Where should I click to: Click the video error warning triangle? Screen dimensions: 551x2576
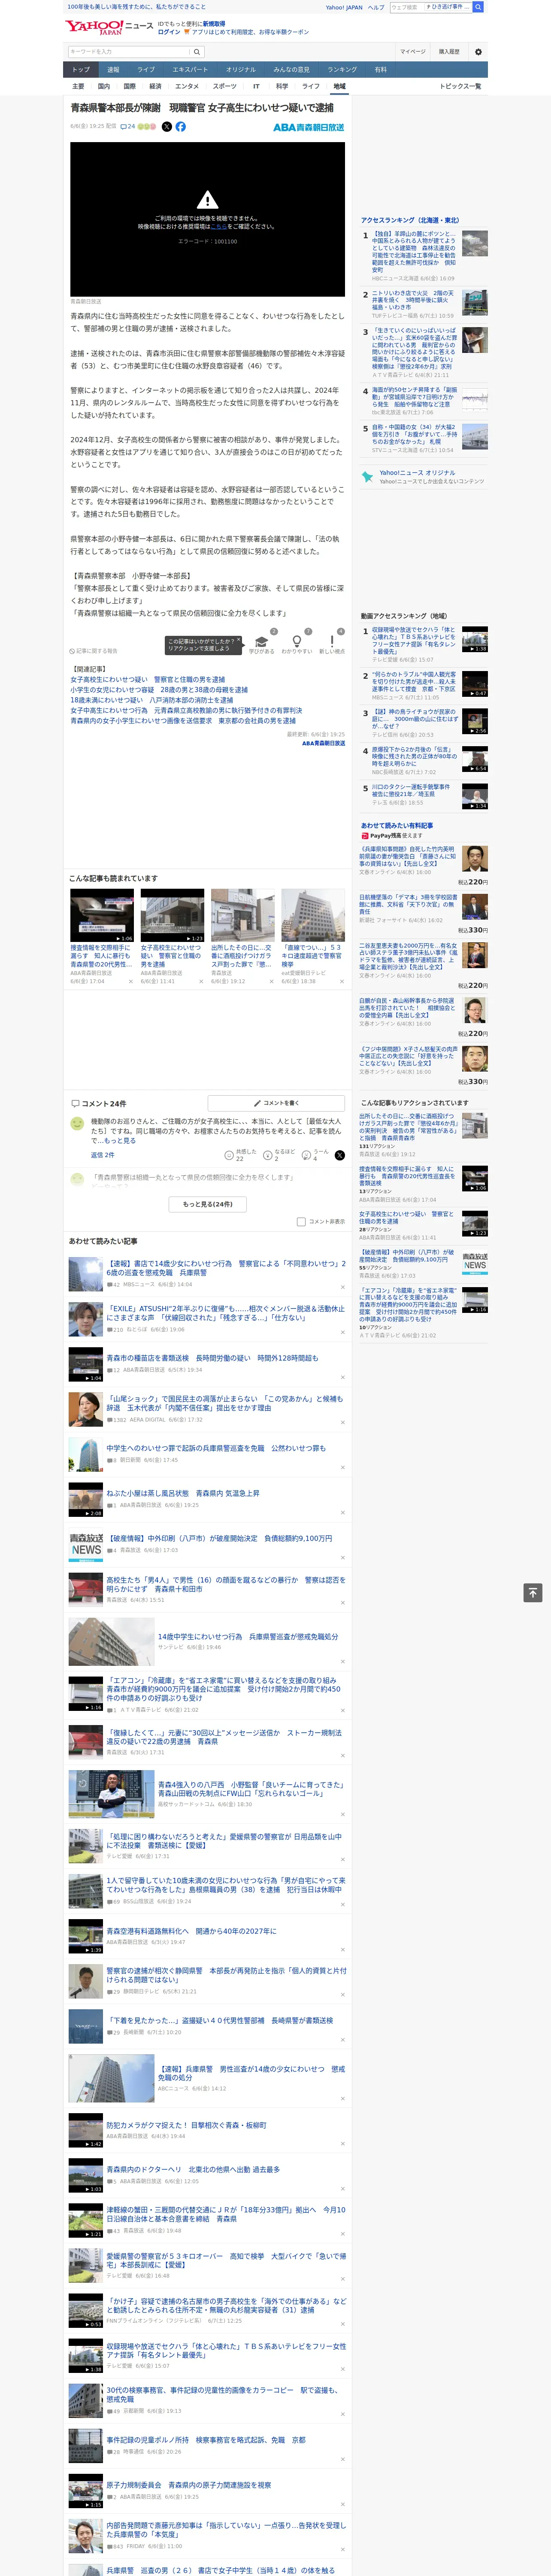click(207, 200)
